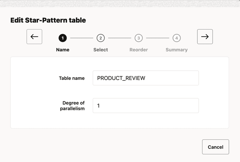This screenshot has width=240, height=162.
Task: Click the "Edit Star-Pattern table" heading
Action: click(x=48, y=20)
